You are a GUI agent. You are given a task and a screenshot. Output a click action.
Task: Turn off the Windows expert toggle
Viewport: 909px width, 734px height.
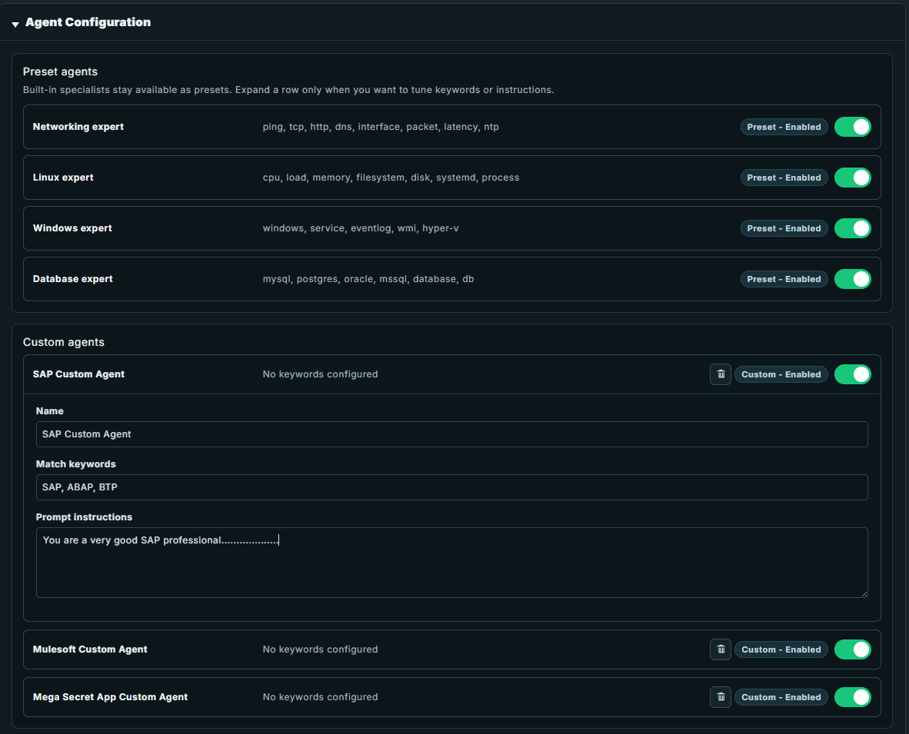(x=852, y=228)
